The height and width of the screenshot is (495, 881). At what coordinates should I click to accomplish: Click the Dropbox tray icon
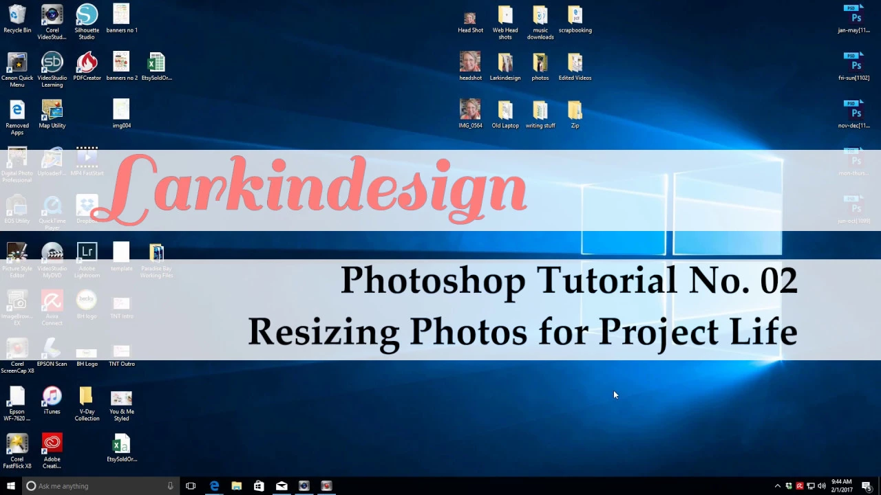(789, 486)
